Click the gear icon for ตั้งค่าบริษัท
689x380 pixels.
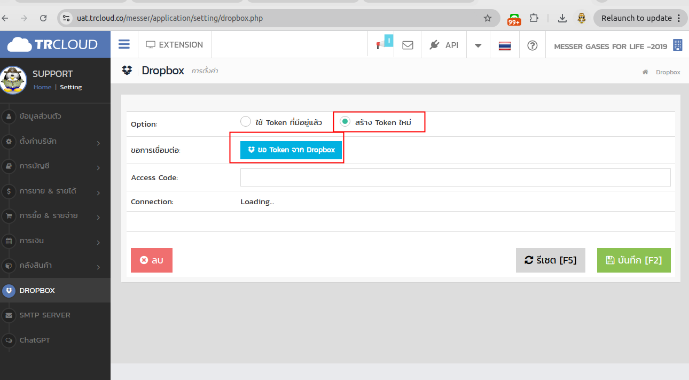coord(9,142)
